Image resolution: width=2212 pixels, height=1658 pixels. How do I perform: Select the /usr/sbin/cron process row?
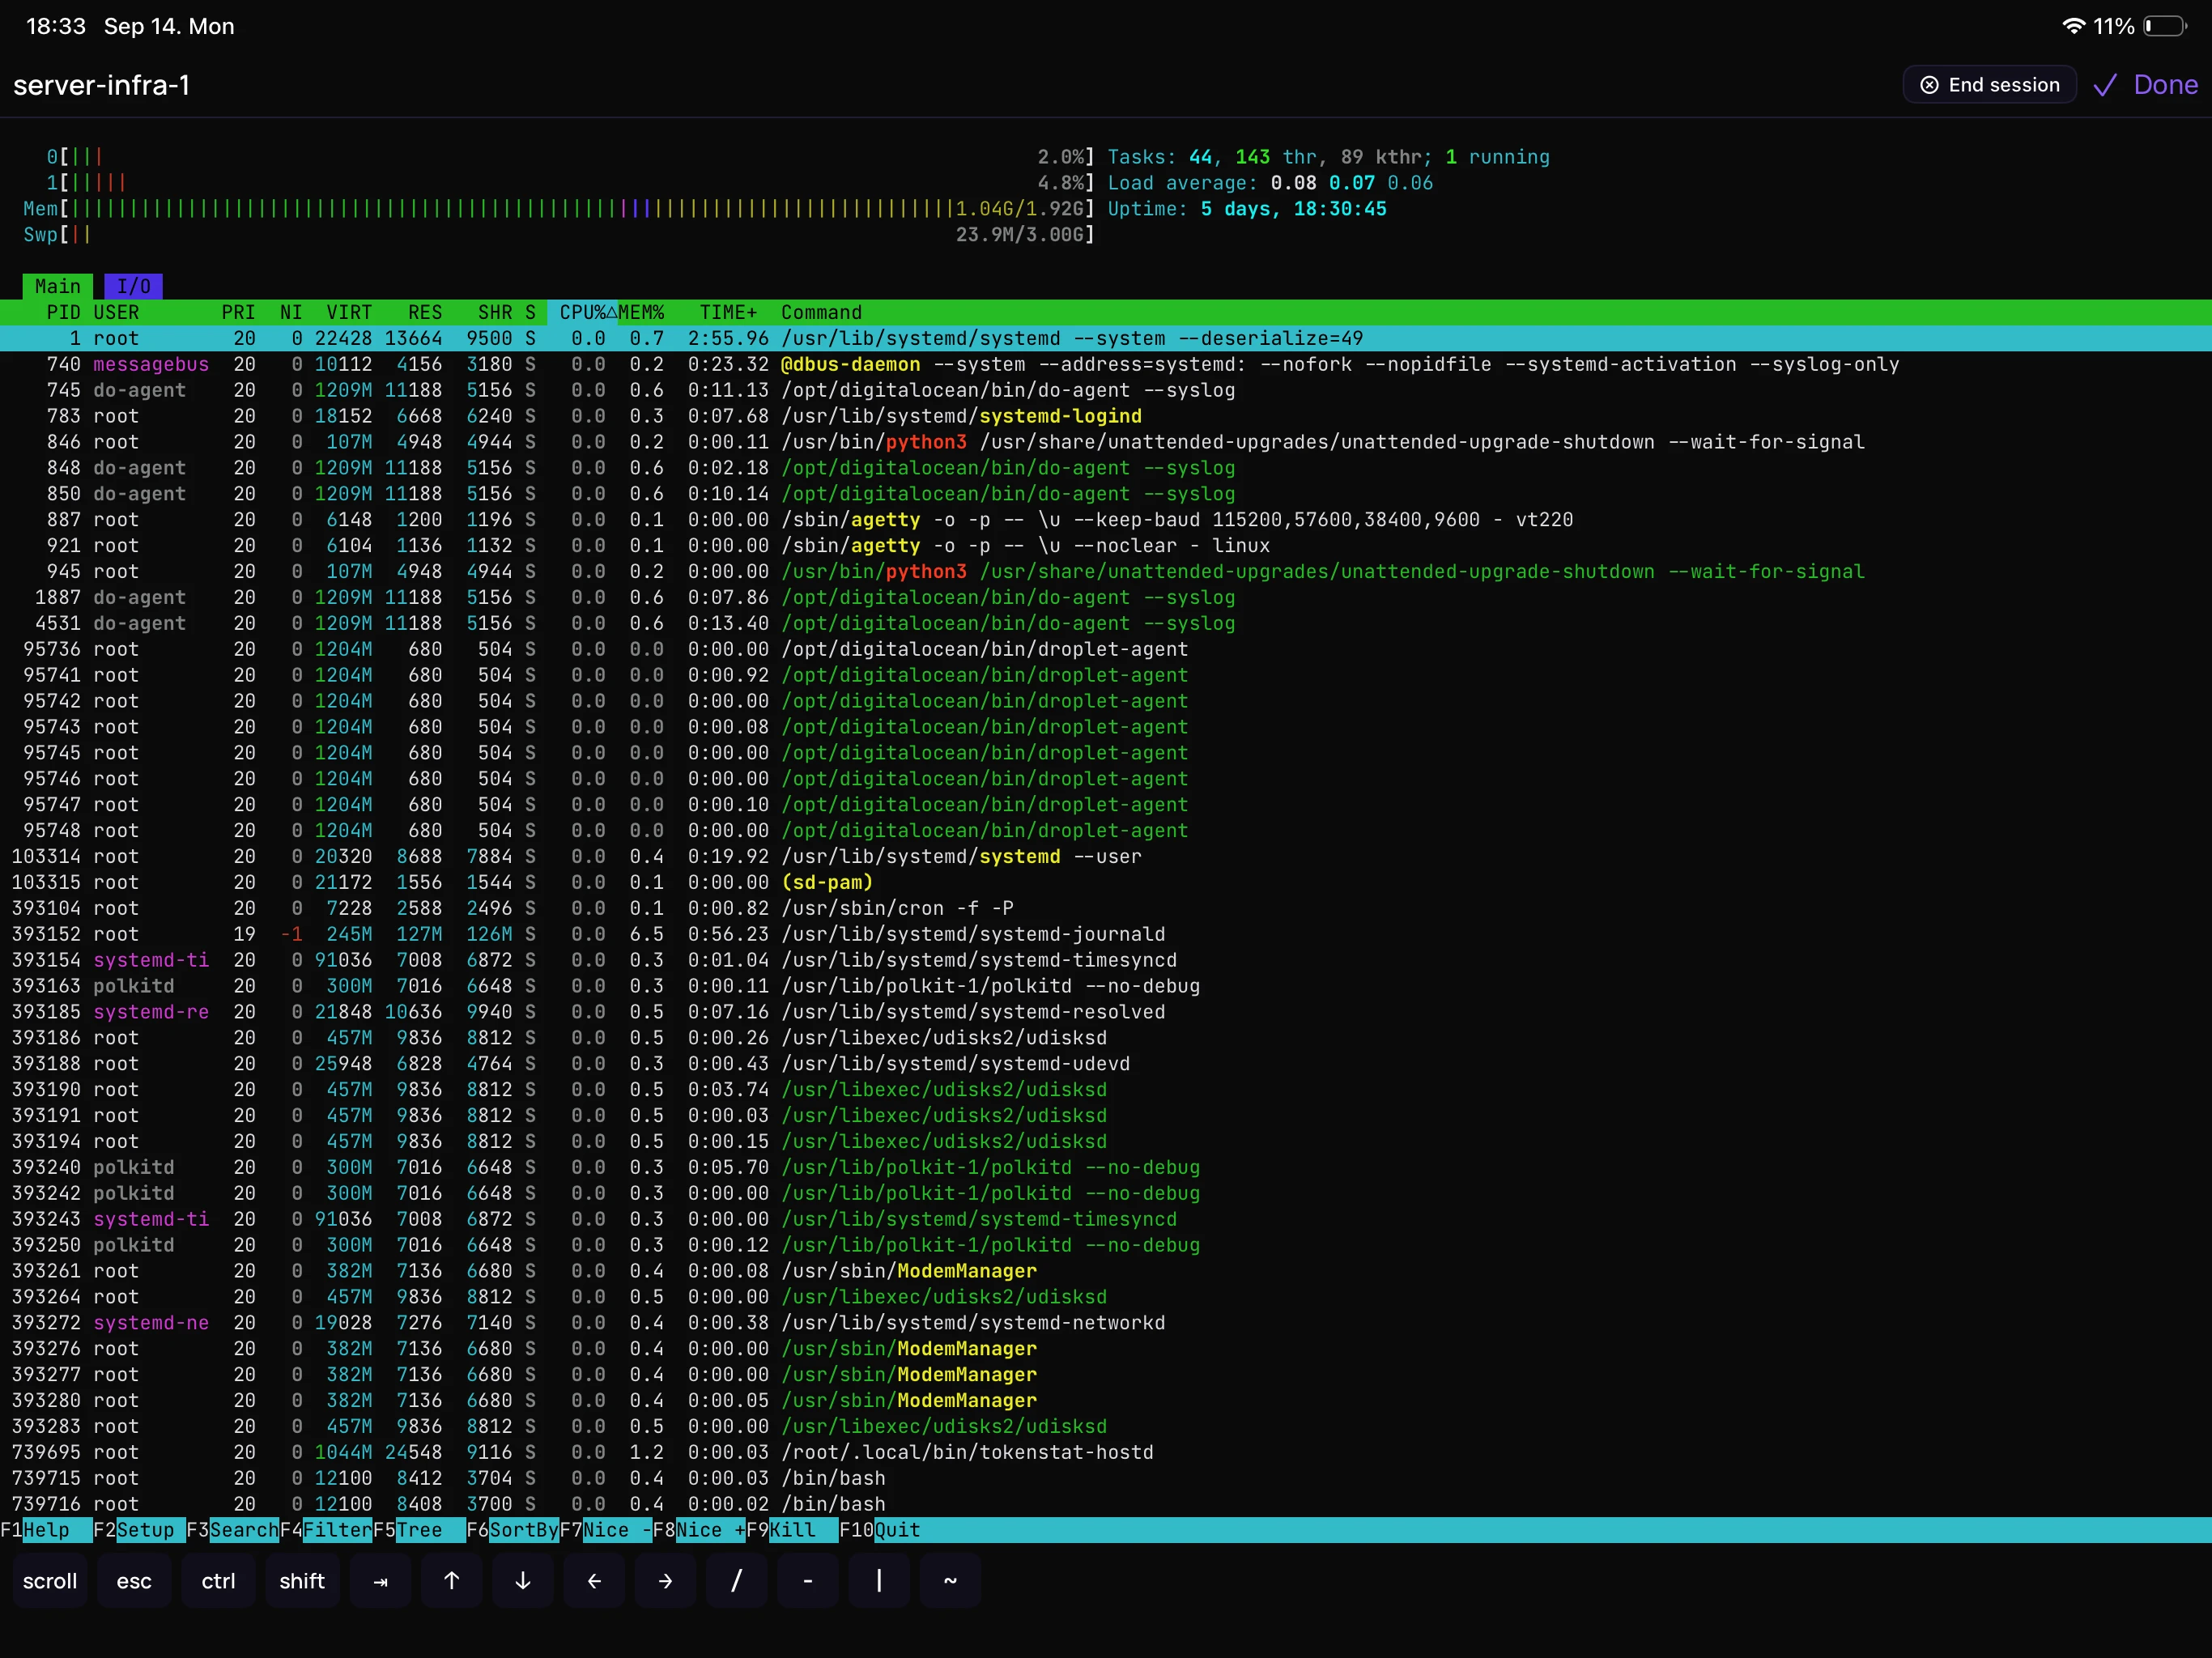pos(1106,908)
